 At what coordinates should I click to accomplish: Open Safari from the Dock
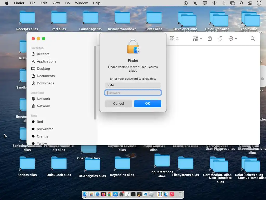(x=97, y=194)
